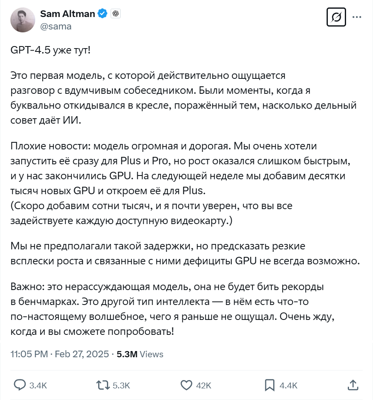The height and width of the screenshot is (400, 373).
Task: Click the 5.3K reposts count
Action: point(121,385)
